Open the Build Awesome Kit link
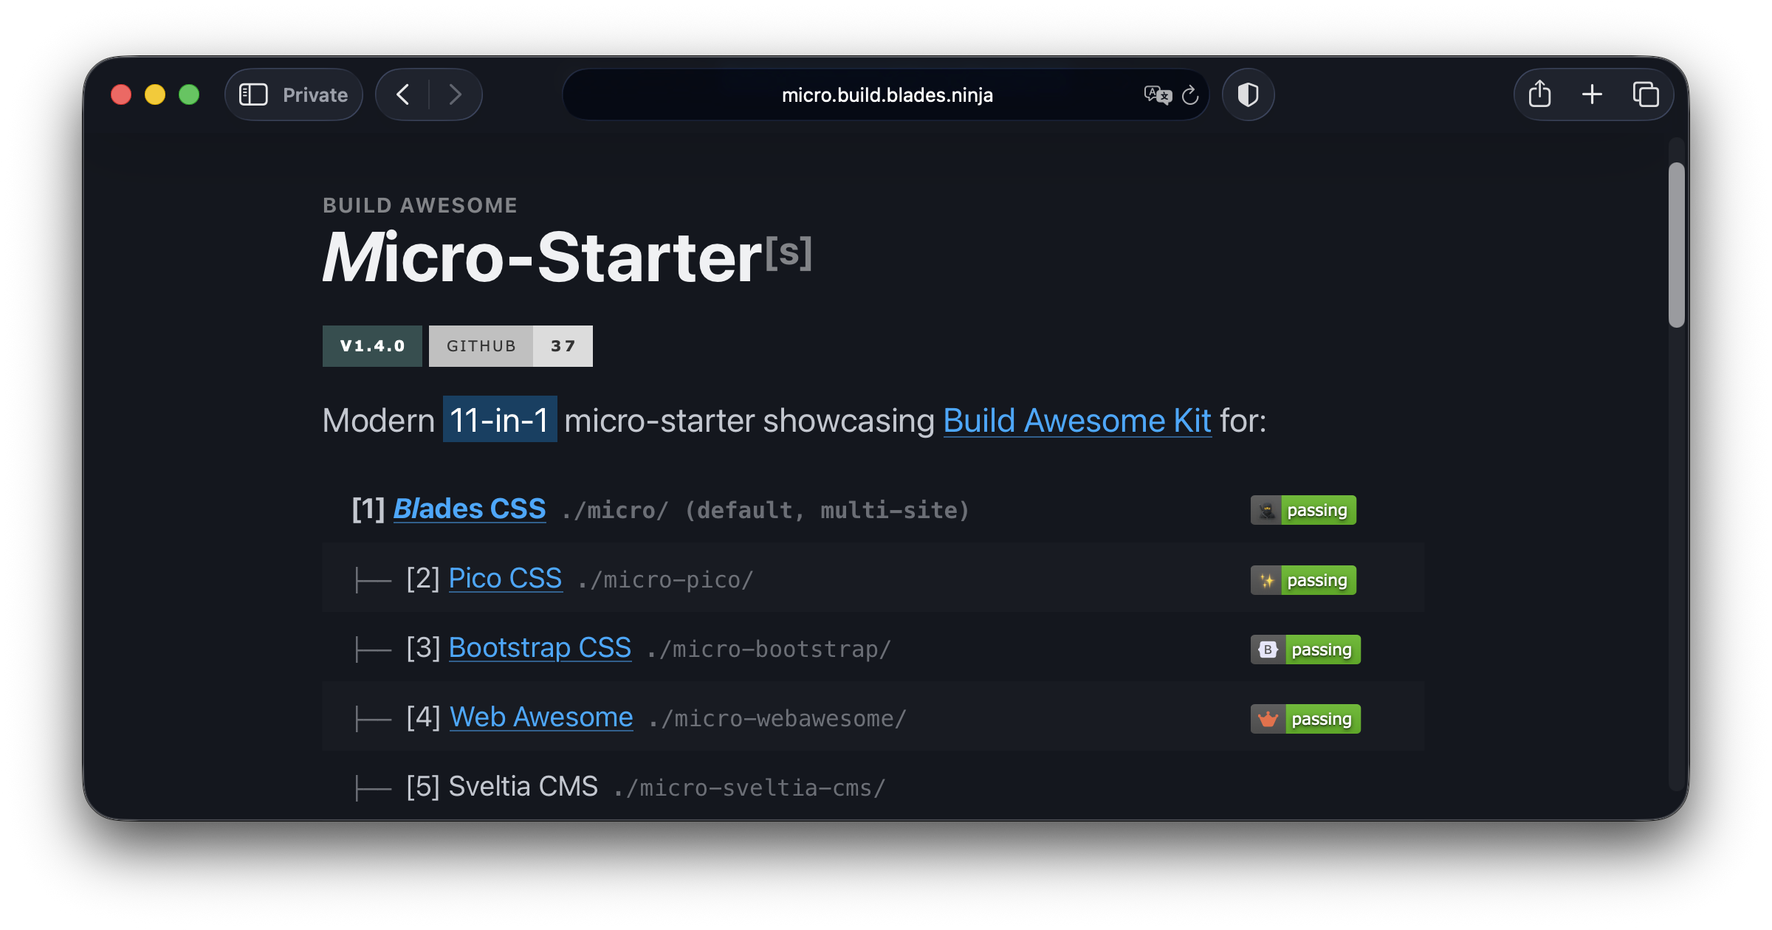This screenshot has width=1772, height=930. [x=1077, y=421]
